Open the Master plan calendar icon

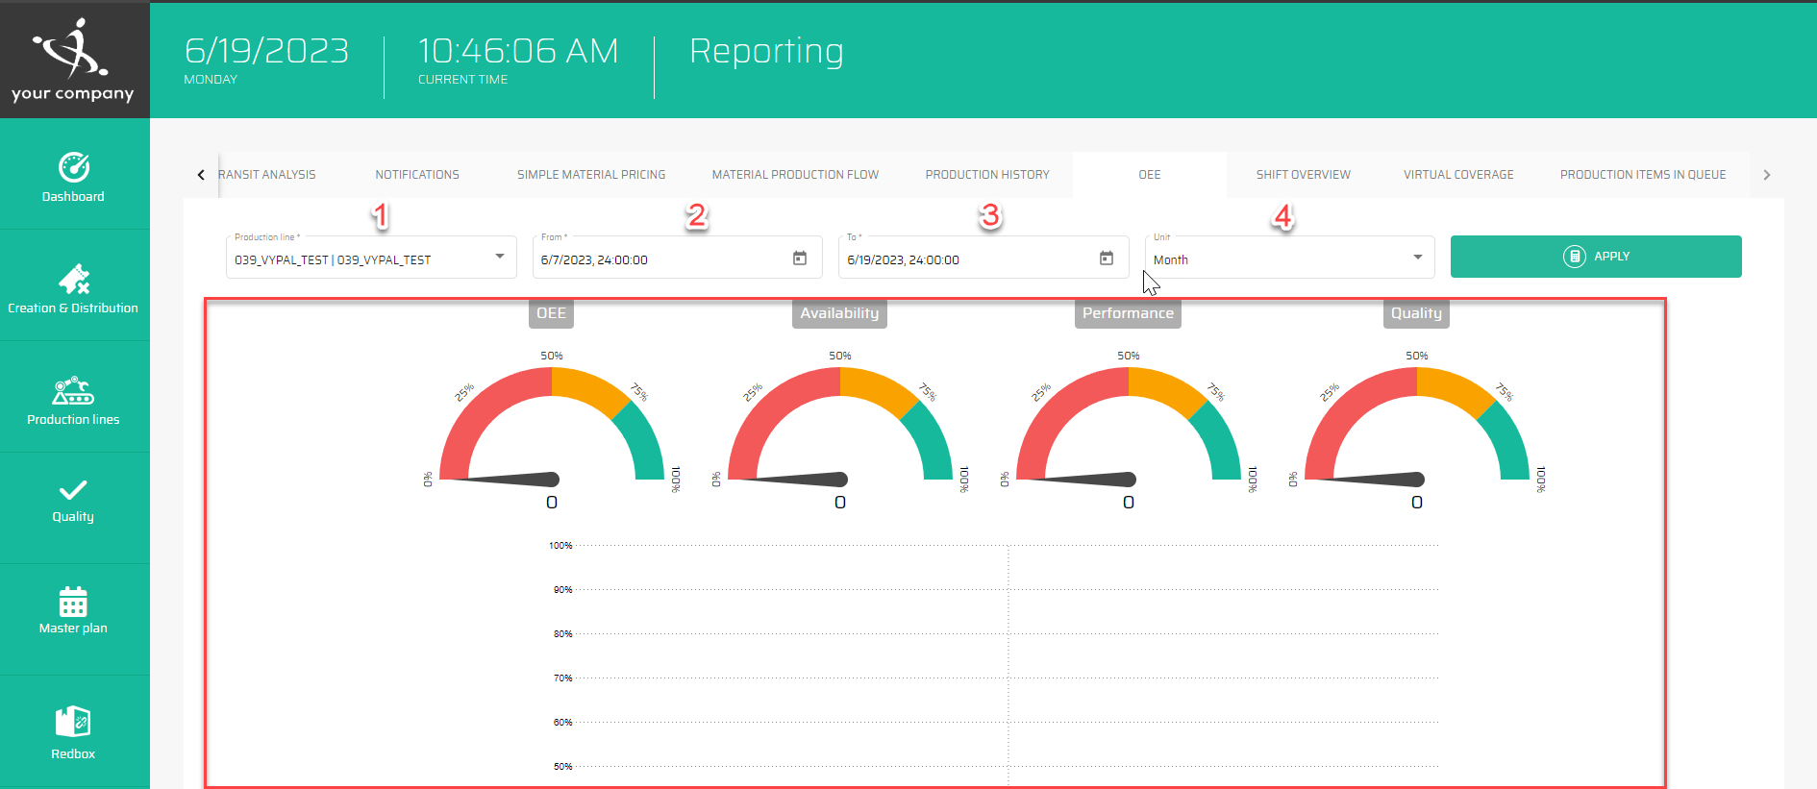pos(73,602)
